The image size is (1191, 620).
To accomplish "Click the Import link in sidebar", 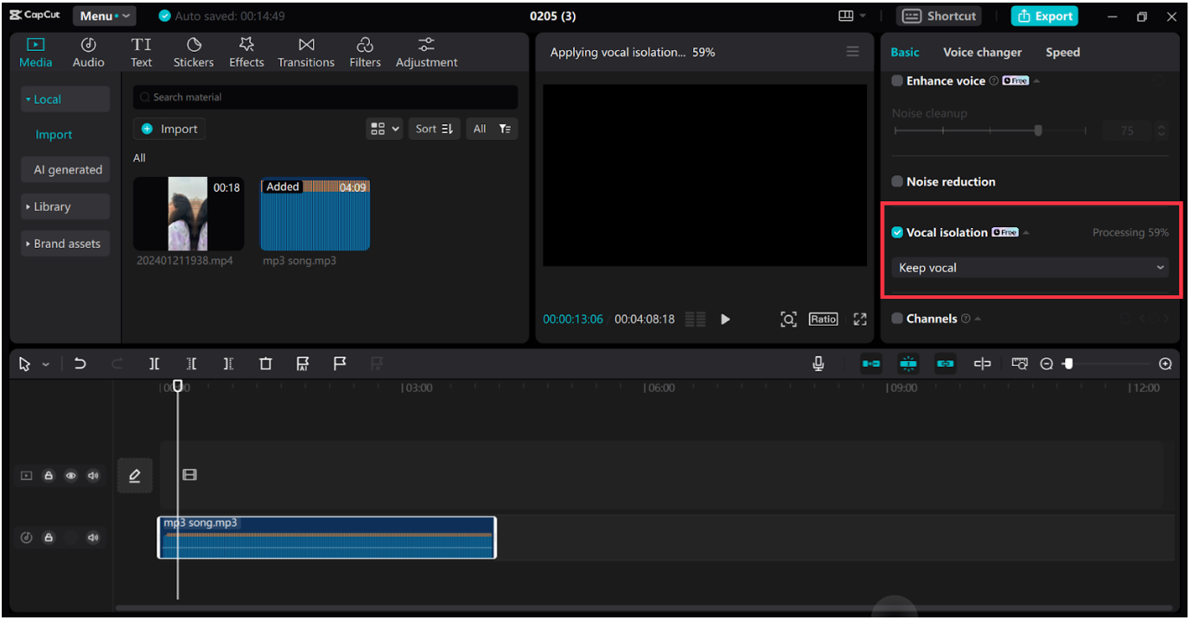I will tap(54, 135).
